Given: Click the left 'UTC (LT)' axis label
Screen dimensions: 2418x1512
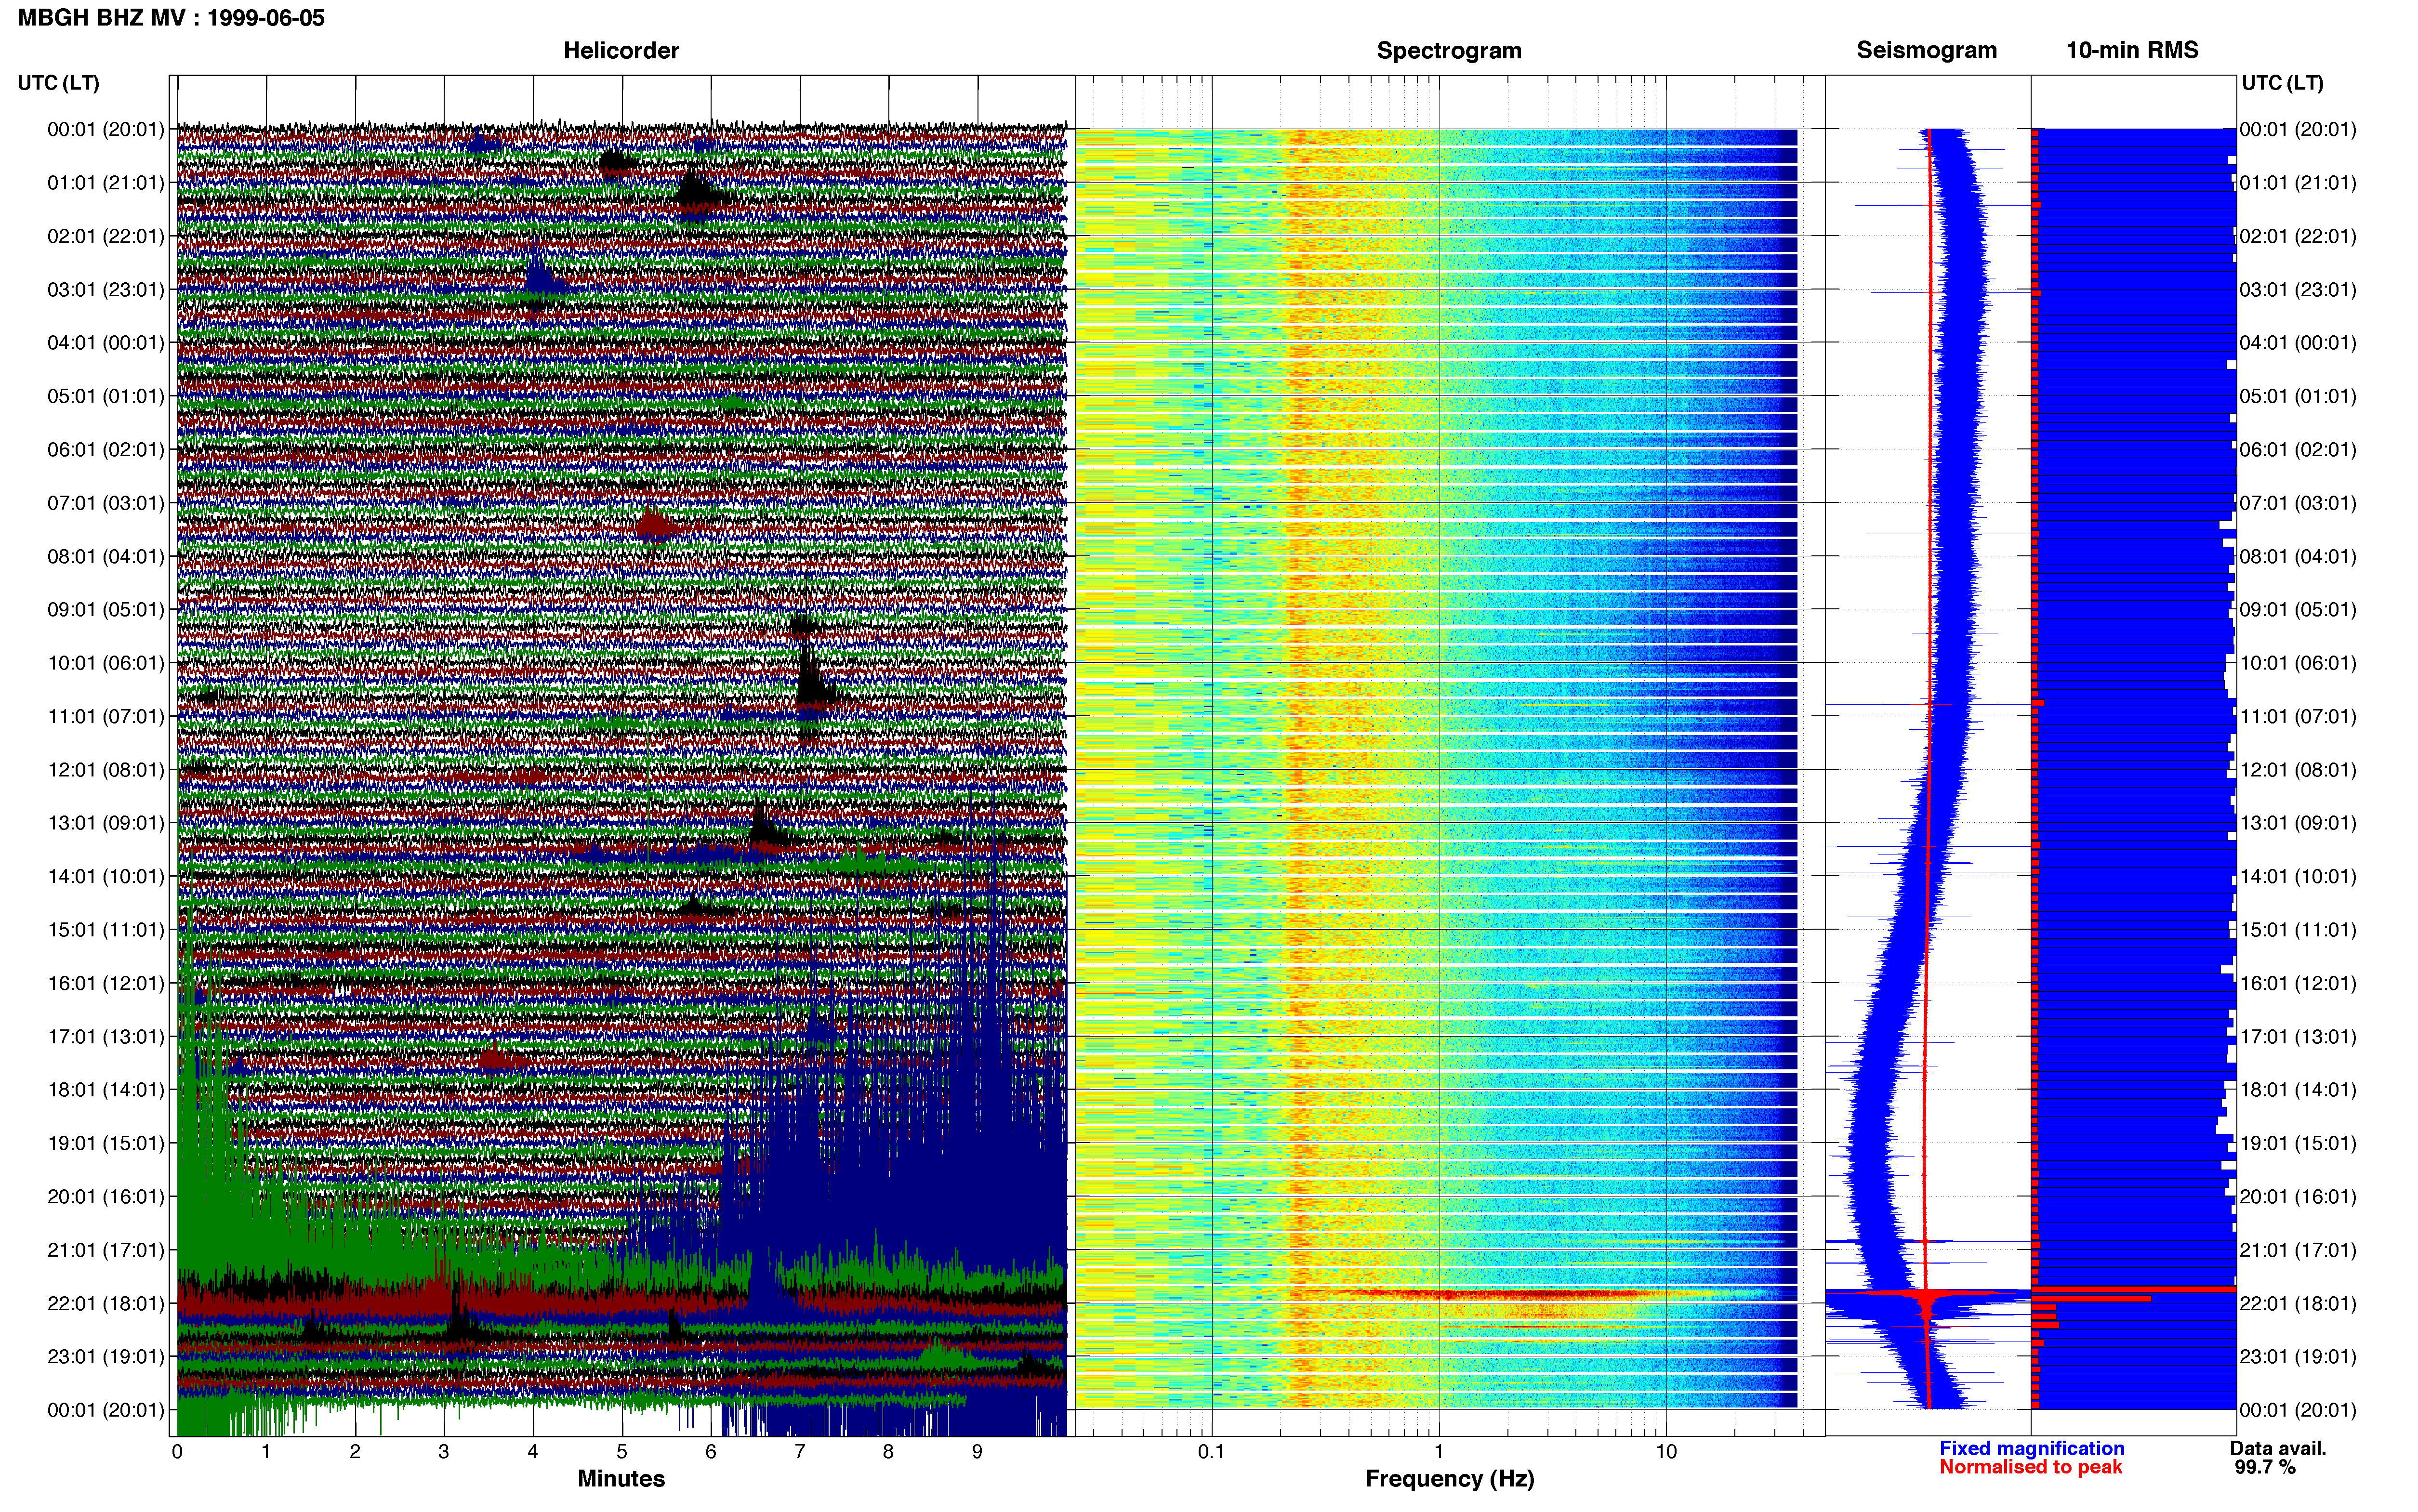Looking at the screenshot, I should click(58, 83).
